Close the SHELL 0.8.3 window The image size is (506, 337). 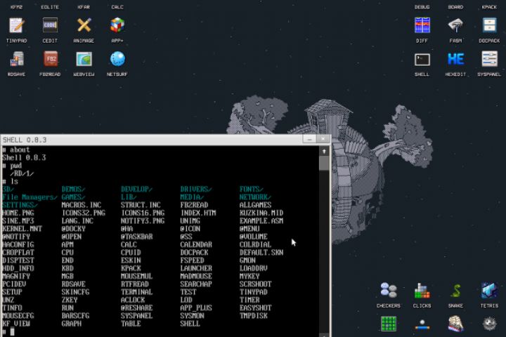pos(323,139)
